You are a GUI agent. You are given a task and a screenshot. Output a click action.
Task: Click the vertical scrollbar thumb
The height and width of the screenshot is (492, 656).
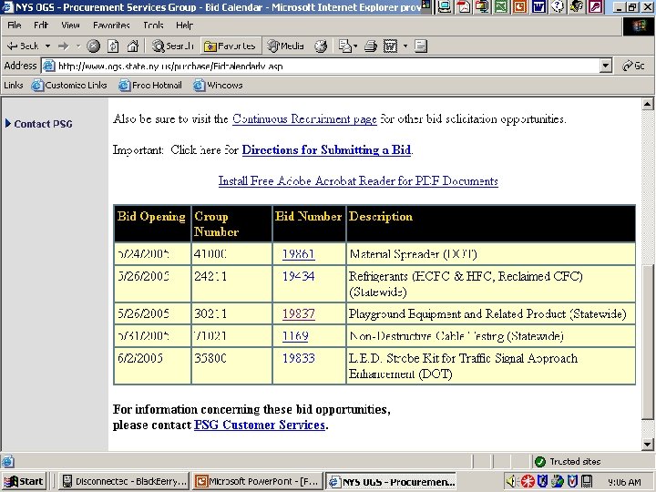click(x=647, y=341)
